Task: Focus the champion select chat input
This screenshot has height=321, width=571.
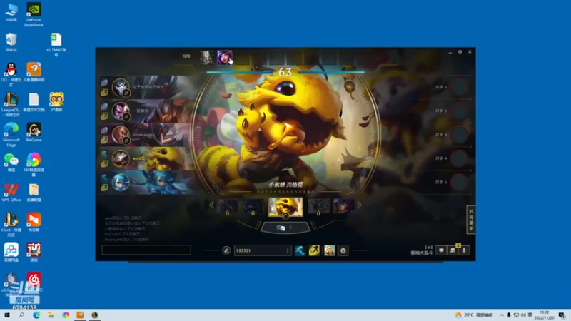Action: (x=146, y=250)
